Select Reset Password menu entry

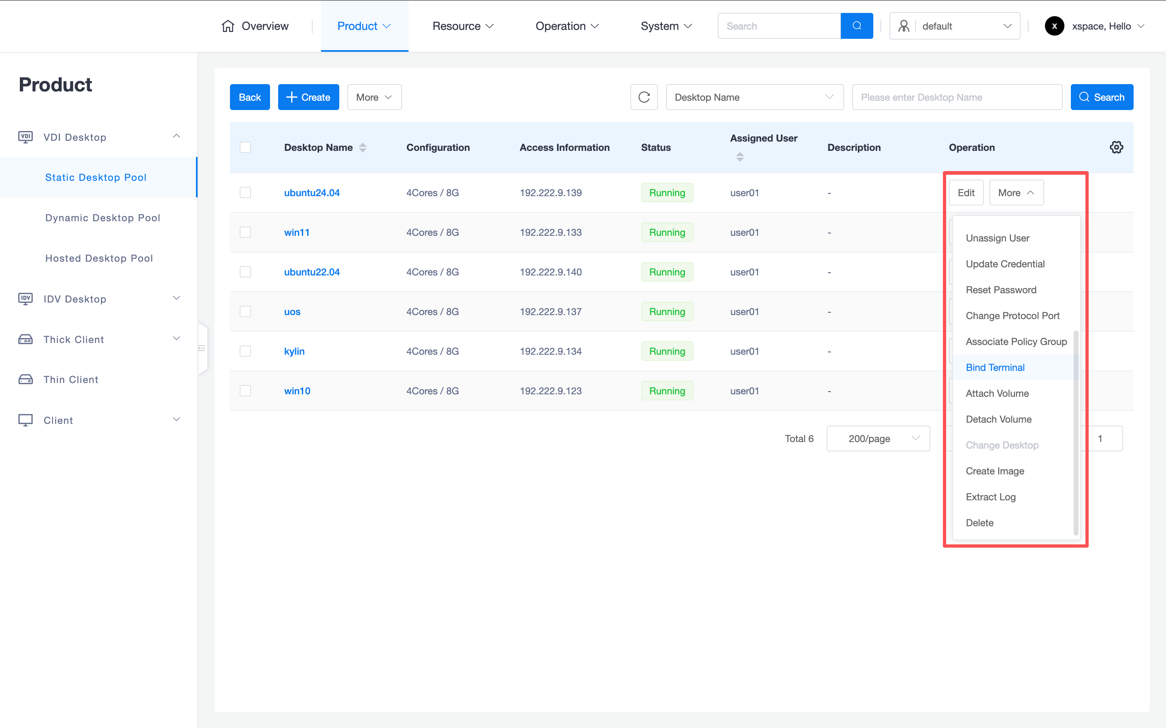(1001, 290)
